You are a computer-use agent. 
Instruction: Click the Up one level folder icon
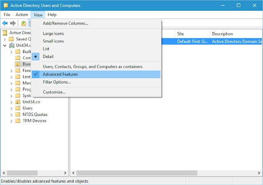24,23
